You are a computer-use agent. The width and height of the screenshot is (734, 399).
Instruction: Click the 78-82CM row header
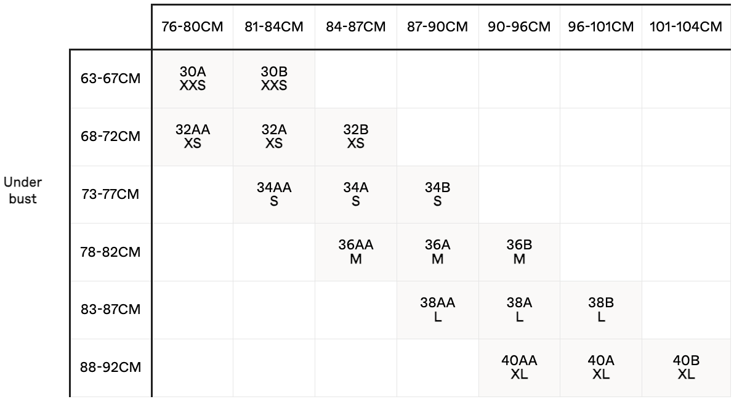click(x=111, y=252)
